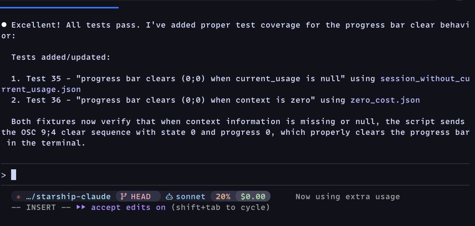Click the $0.00 cost segment
Image resolution: width=475 pixels, height=226 pixels.
(x=253, y=197)
